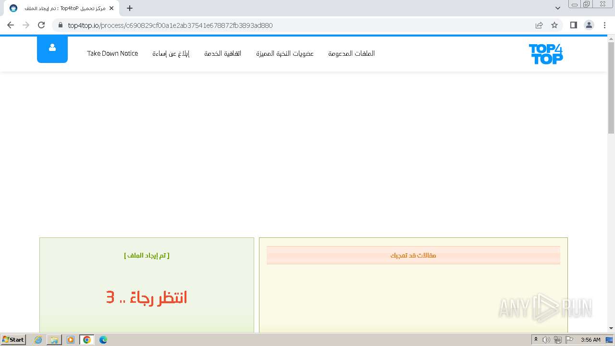Go back to previous page
615x346 pixels.
(x=11, y=25)
